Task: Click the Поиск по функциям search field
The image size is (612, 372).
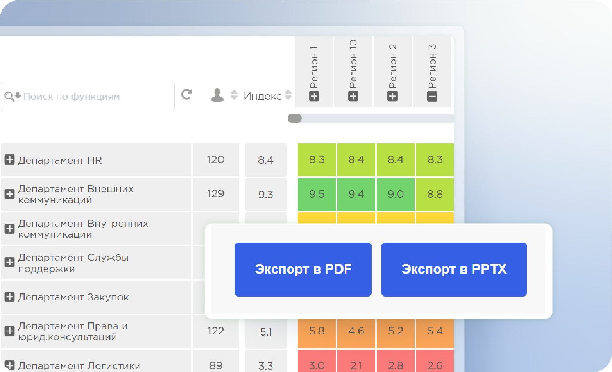Action: (94, 97)
